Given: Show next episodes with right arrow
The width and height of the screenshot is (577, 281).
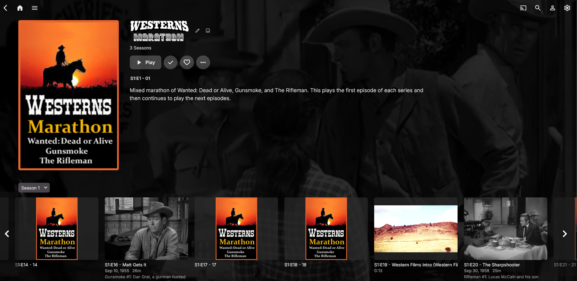Looking at the screenshot, I should (x=565, y=234).
